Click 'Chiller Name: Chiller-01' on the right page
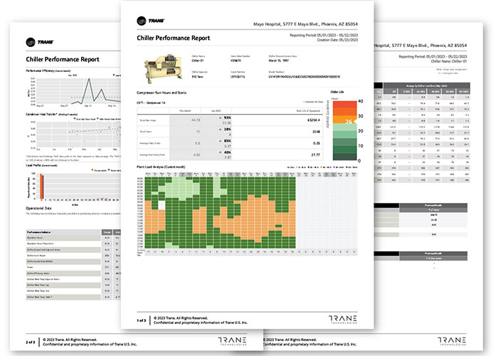The image size is (498, 356). 449,61
